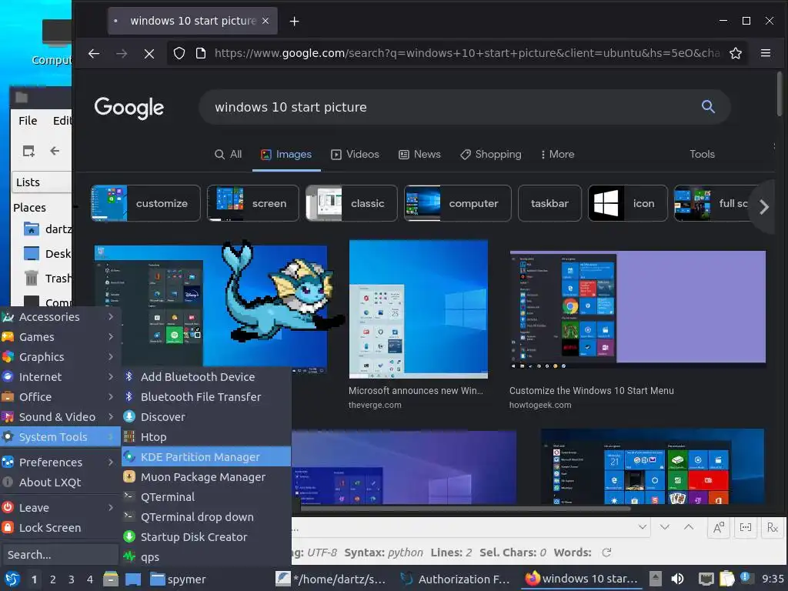Viewport: 788px width, 591px height.
Task: Launch Bluetooth File Transfer
Action: (x=206, y=397)
